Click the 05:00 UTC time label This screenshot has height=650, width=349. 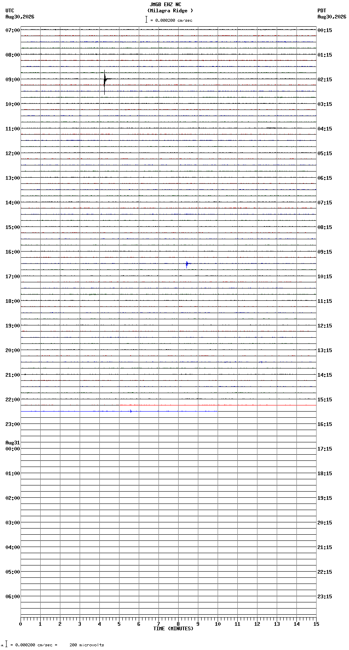pos(13,572)
